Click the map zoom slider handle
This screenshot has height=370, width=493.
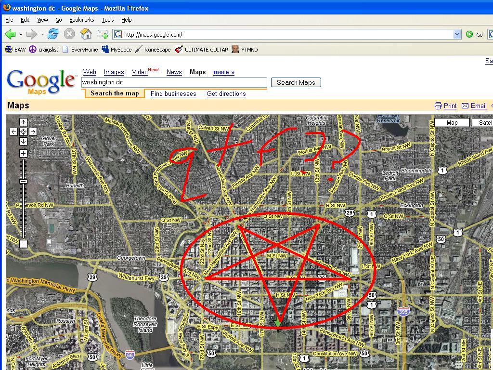(x=23, y=181)
